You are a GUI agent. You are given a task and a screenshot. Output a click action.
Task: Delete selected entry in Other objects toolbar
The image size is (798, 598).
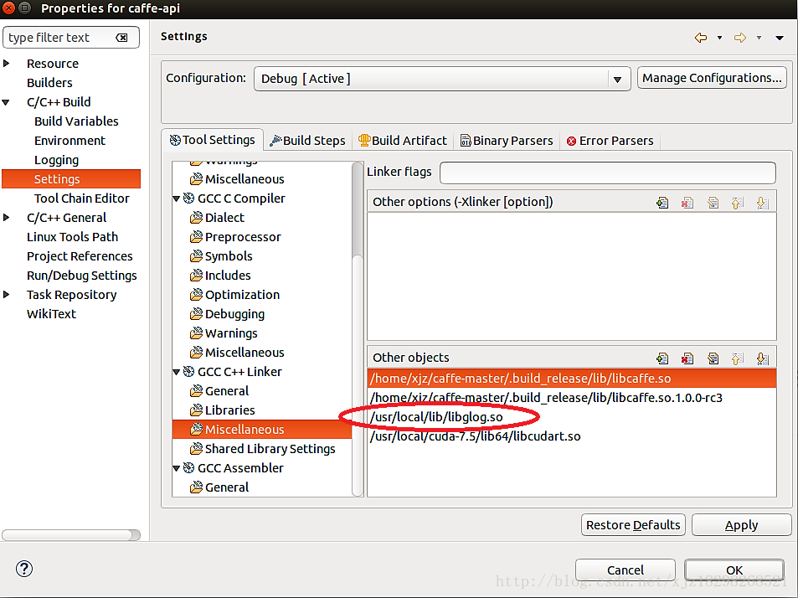coord(687,358)
